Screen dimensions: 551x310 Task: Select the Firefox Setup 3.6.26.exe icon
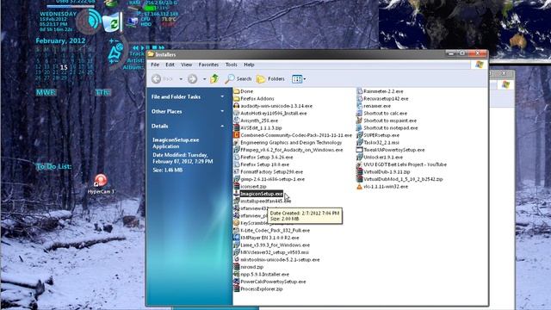click(237, 157)
